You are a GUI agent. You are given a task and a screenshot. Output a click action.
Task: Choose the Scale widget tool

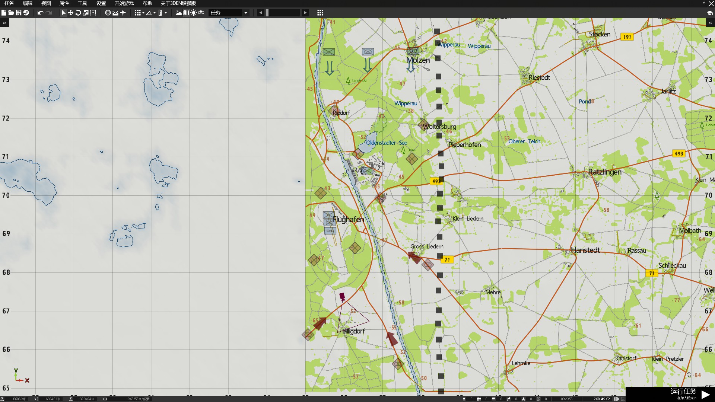[86, 13]
